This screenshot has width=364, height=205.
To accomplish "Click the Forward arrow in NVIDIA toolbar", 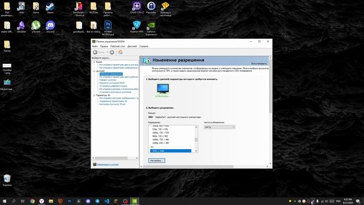I will click(112, 52).
